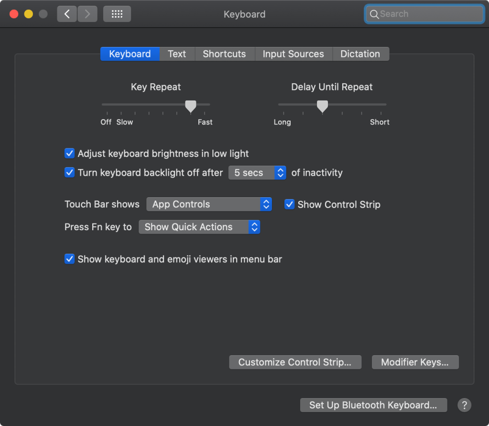
Task: Disable keyboard backlight off after inactivity
Action: (x=69, y=172)
